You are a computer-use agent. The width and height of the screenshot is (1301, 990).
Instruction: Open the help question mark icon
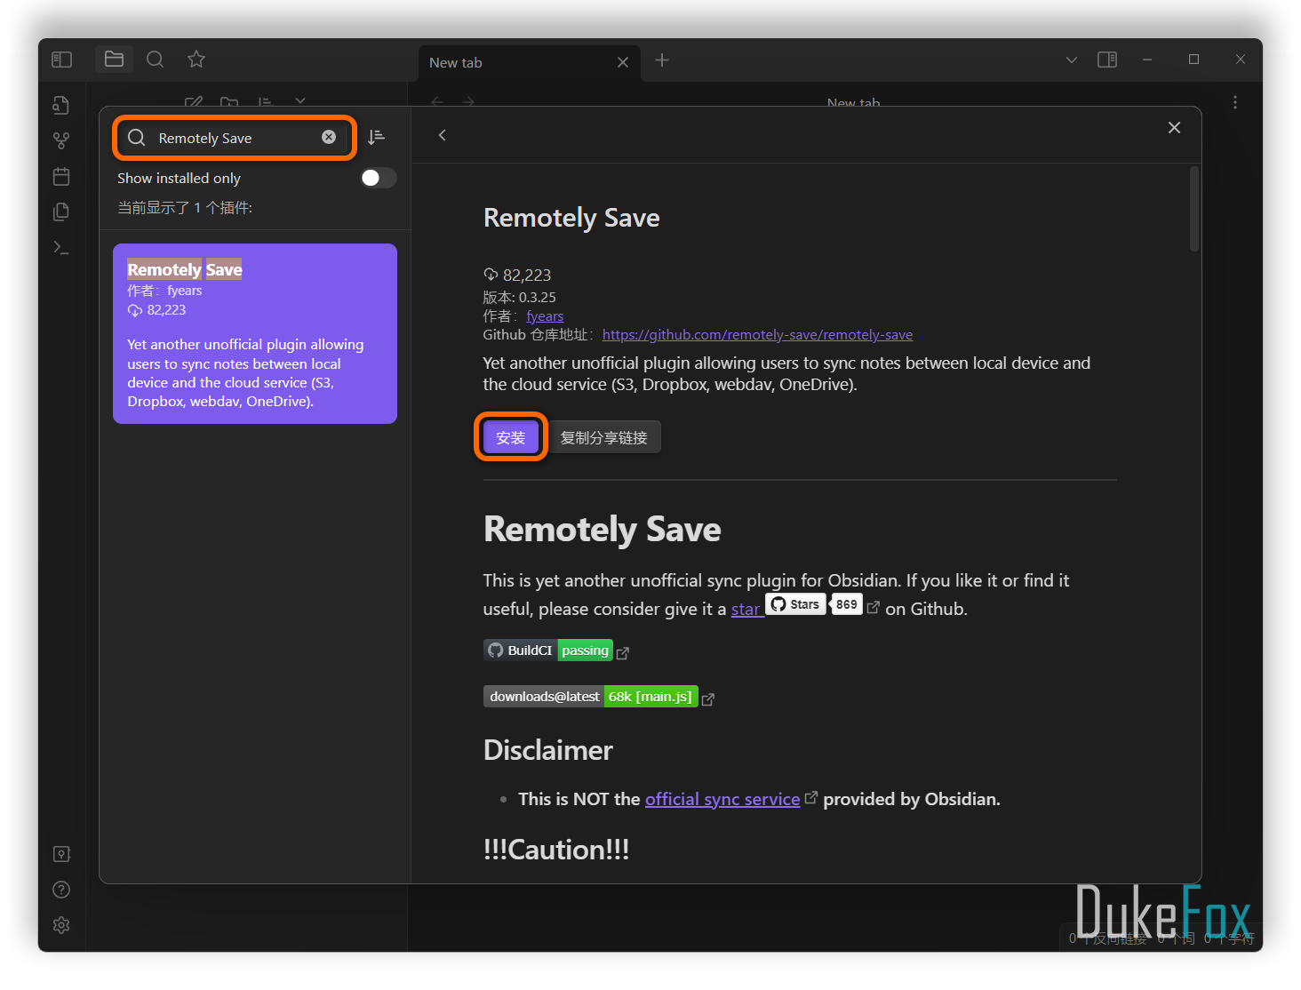point(61,890)
